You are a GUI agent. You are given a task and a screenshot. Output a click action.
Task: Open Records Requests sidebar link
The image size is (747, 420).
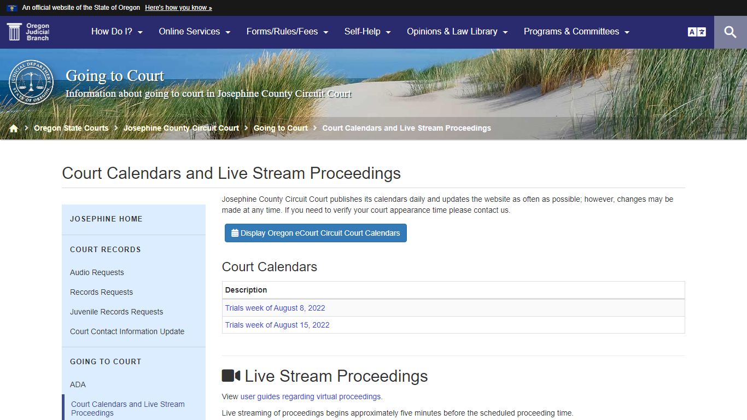click(x=101, y=292)
